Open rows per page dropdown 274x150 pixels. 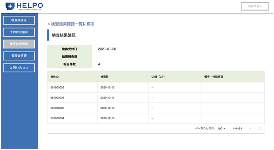(222, 128)
